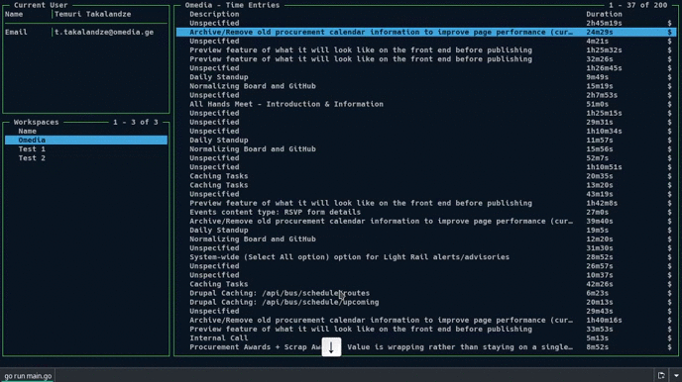The height and width of the screenshot is (382, 682).
Task: Select the Unspecified entry with duration 4m21s
Action: tap(426, 42)
